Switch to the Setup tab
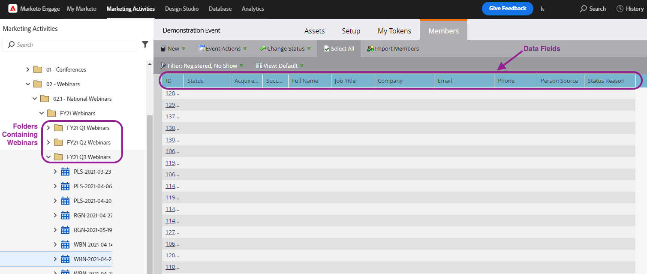Viewport: 647px width, 274px height. pos(351,31)
